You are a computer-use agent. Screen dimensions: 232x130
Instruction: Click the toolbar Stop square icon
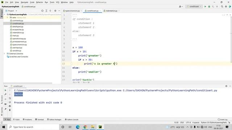[x=217, y=6]
